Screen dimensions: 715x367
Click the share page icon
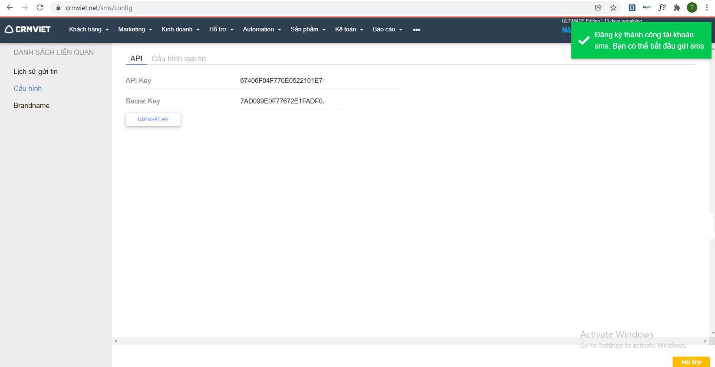pyautogui.click(x=598, y=8)
